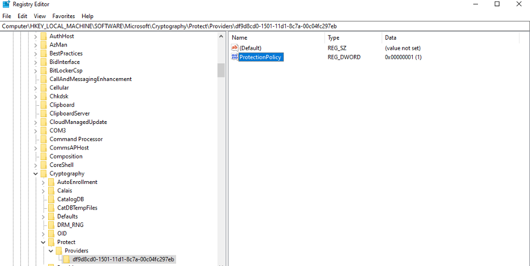
Task: Select the Command Processor key
Action: tap(76, 139)
